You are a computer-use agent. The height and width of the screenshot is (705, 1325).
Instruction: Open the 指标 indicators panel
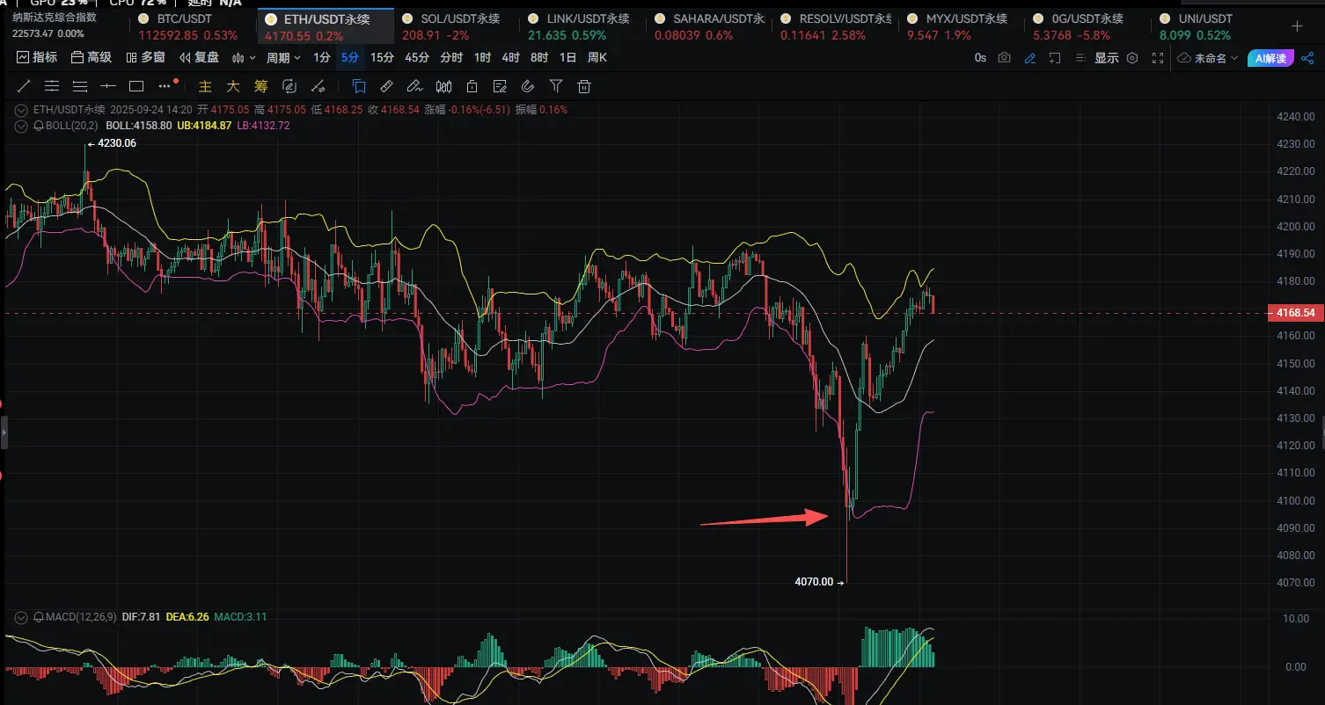click(37, 58)
